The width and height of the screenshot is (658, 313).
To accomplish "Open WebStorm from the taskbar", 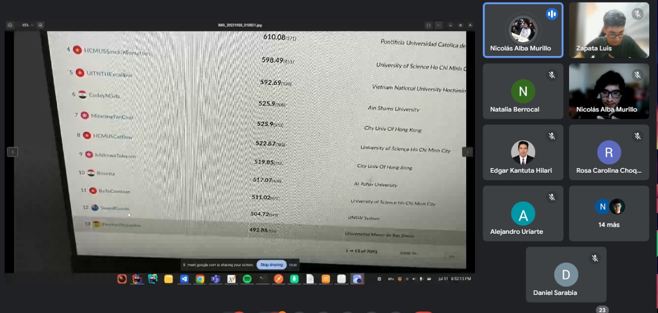I will point(153,279).
